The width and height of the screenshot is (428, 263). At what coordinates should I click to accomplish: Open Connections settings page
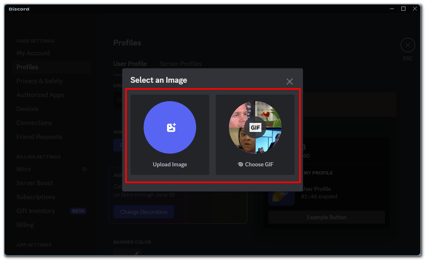coord(34,123)
